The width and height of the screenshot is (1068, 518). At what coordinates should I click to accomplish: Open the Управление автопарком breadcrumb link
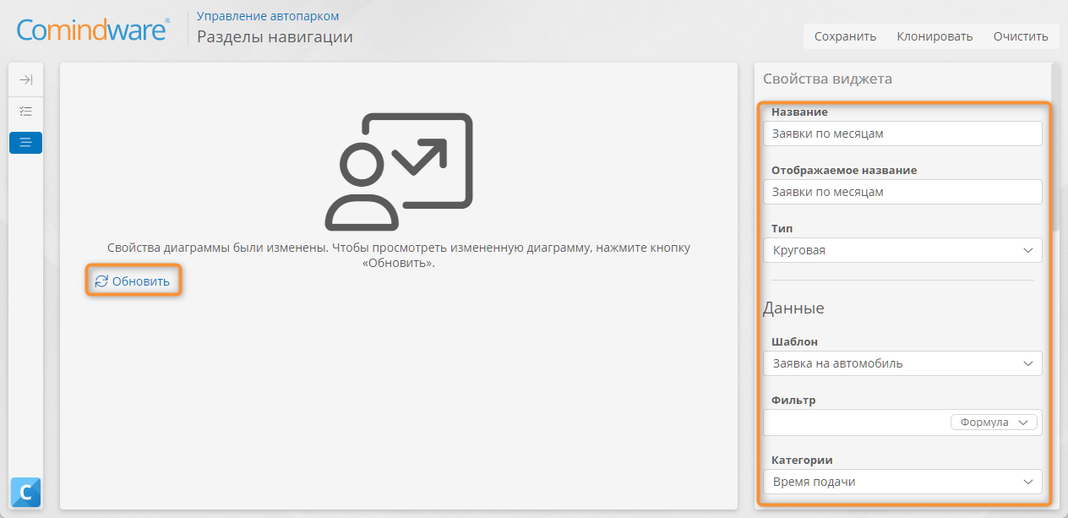pos(268,16)
